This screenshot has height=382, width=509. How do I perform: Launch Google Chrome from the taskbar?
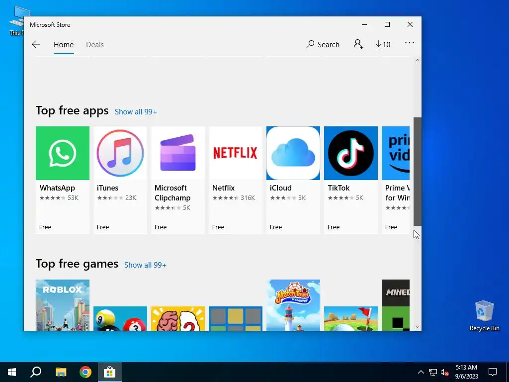[85, 372]
